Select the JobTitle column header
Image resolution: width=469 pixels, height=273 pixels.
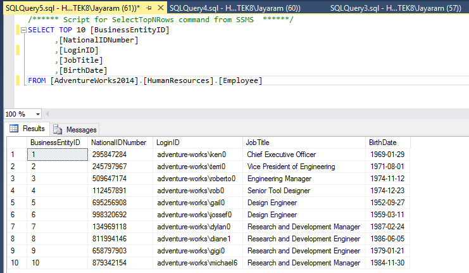click(x=304, y=143)
